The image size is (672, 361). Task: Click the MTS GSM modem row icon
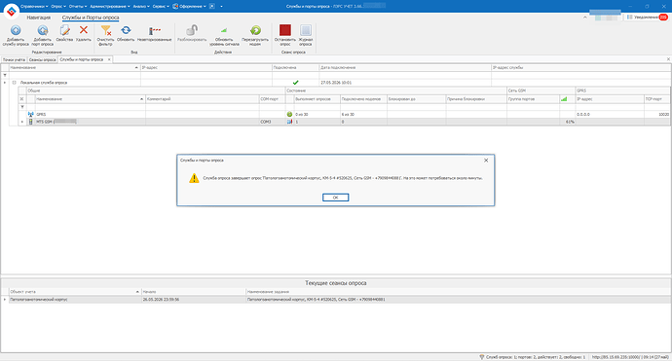(31, 122)
